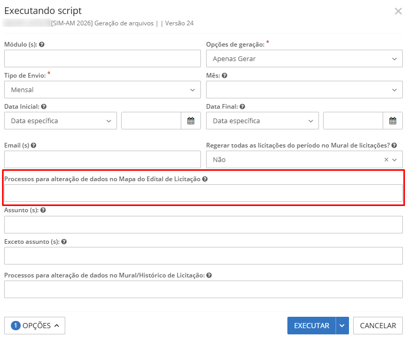Screen dimensions: 407x338
Task: Click help icon next to Email (s)
Action: click(x=33, y=145)
